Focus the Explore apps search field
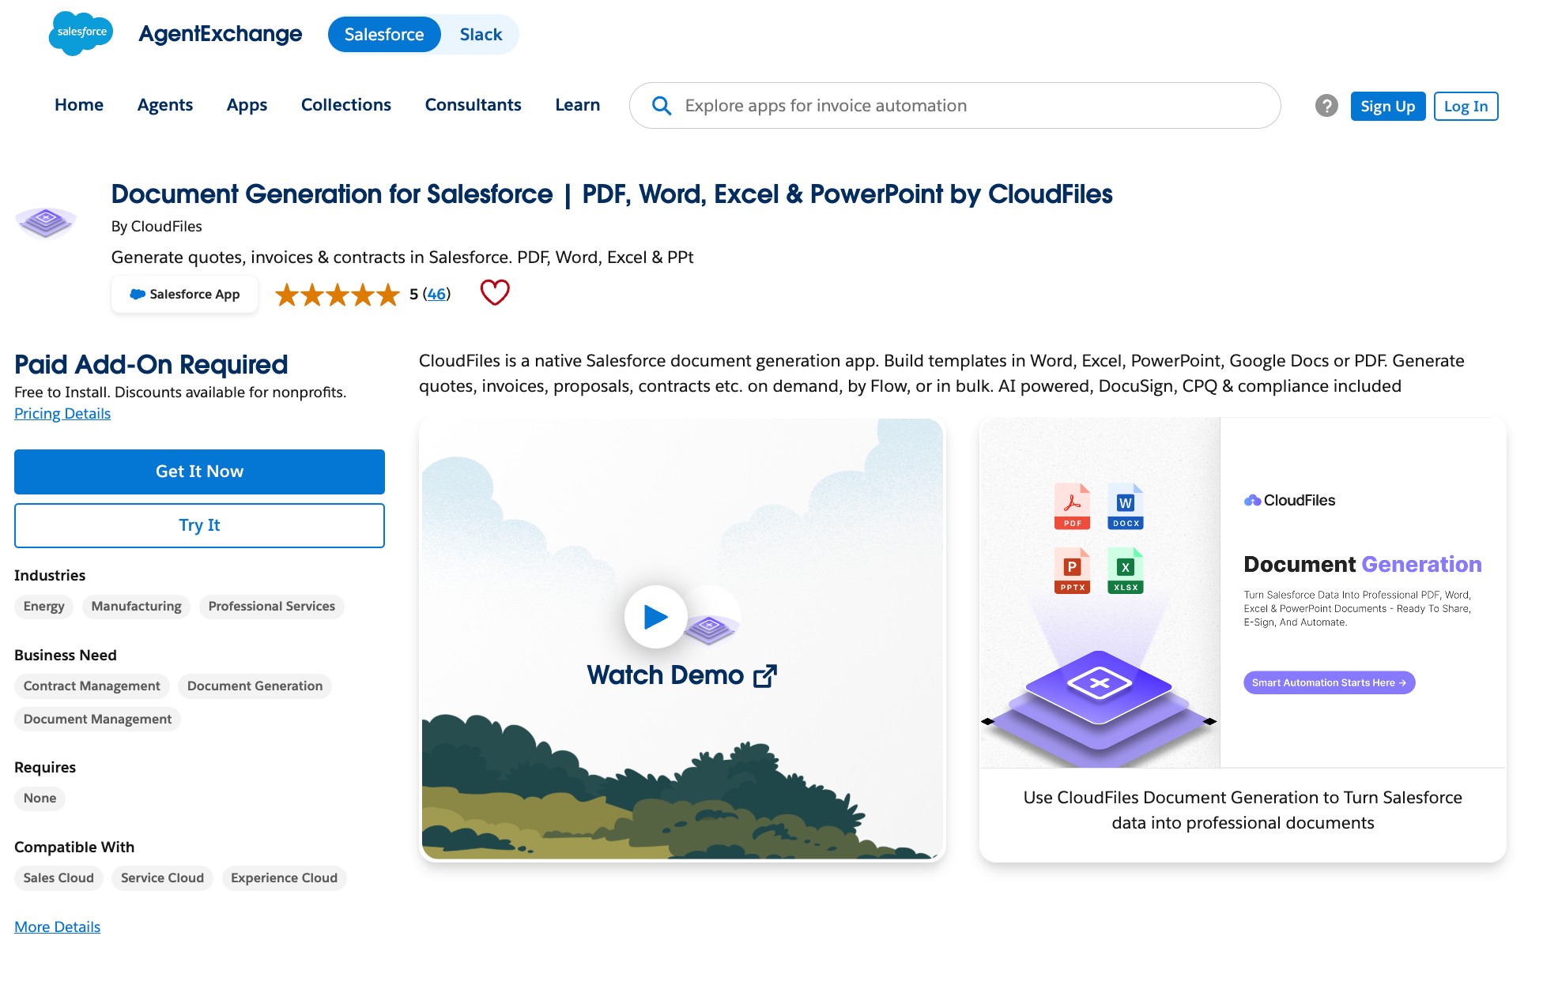Image resolution: width=1543 pixels, height=981 pixels. click(955, 106)
